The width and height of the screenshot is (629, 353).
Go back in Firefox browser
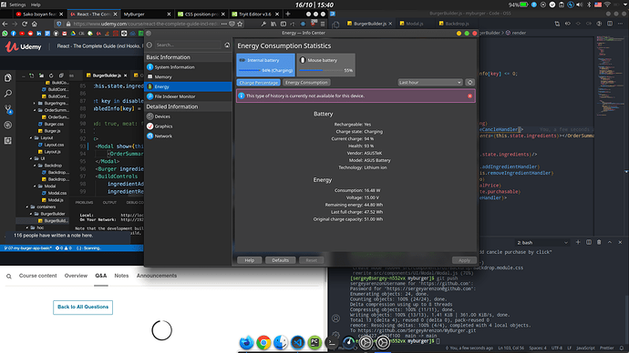(5, 24)
